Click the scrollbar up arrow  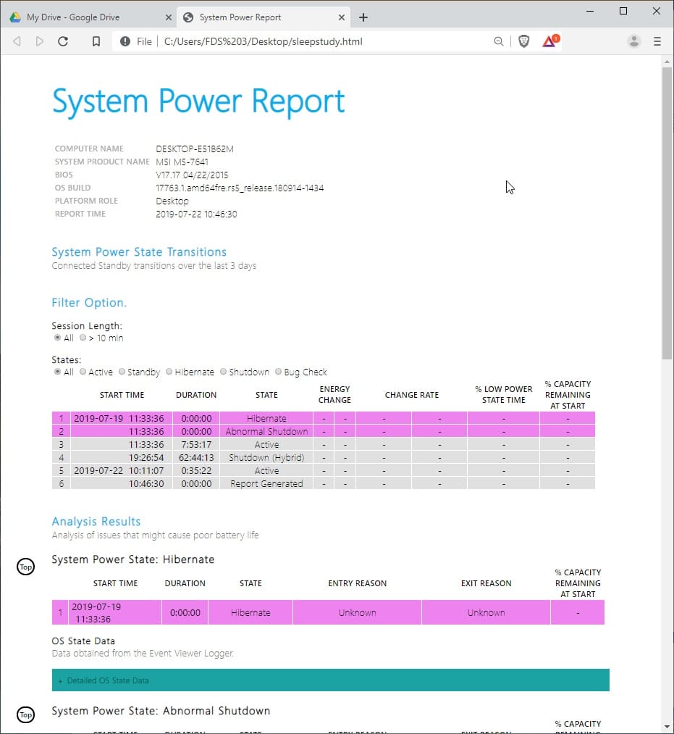pyautogui.click(x=667, y=62)
